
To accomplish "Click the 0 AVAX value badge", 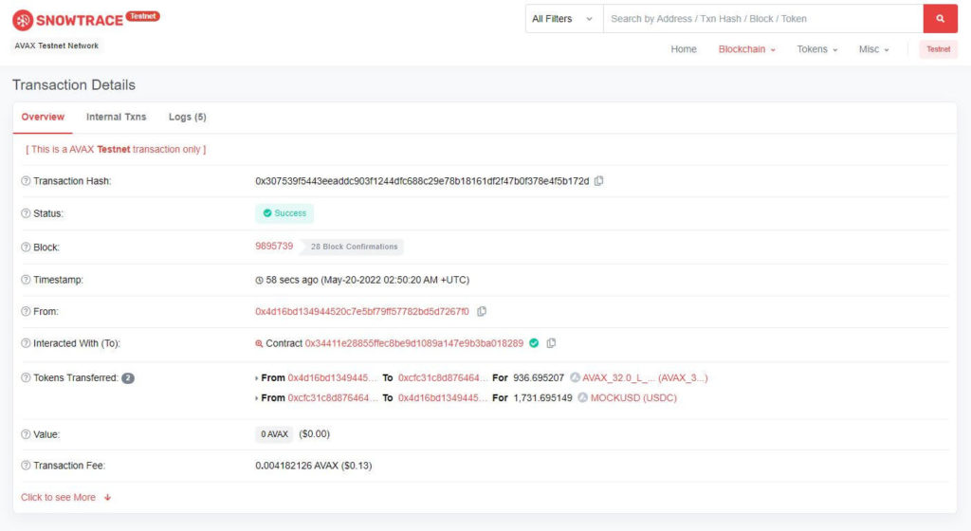I will click(x=274, y=434).
